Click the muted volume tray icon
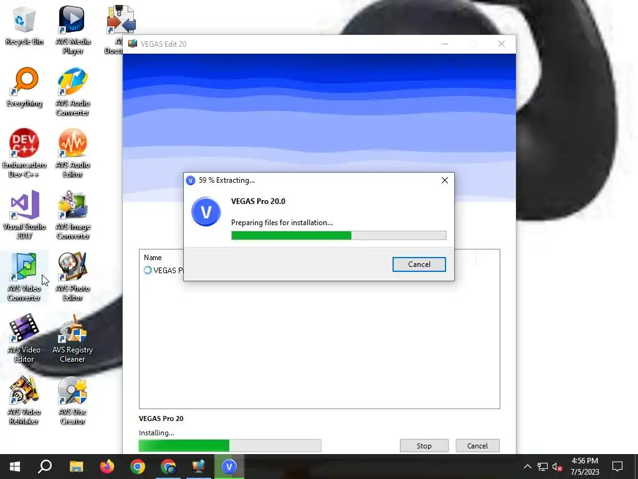 click(558, 467)
